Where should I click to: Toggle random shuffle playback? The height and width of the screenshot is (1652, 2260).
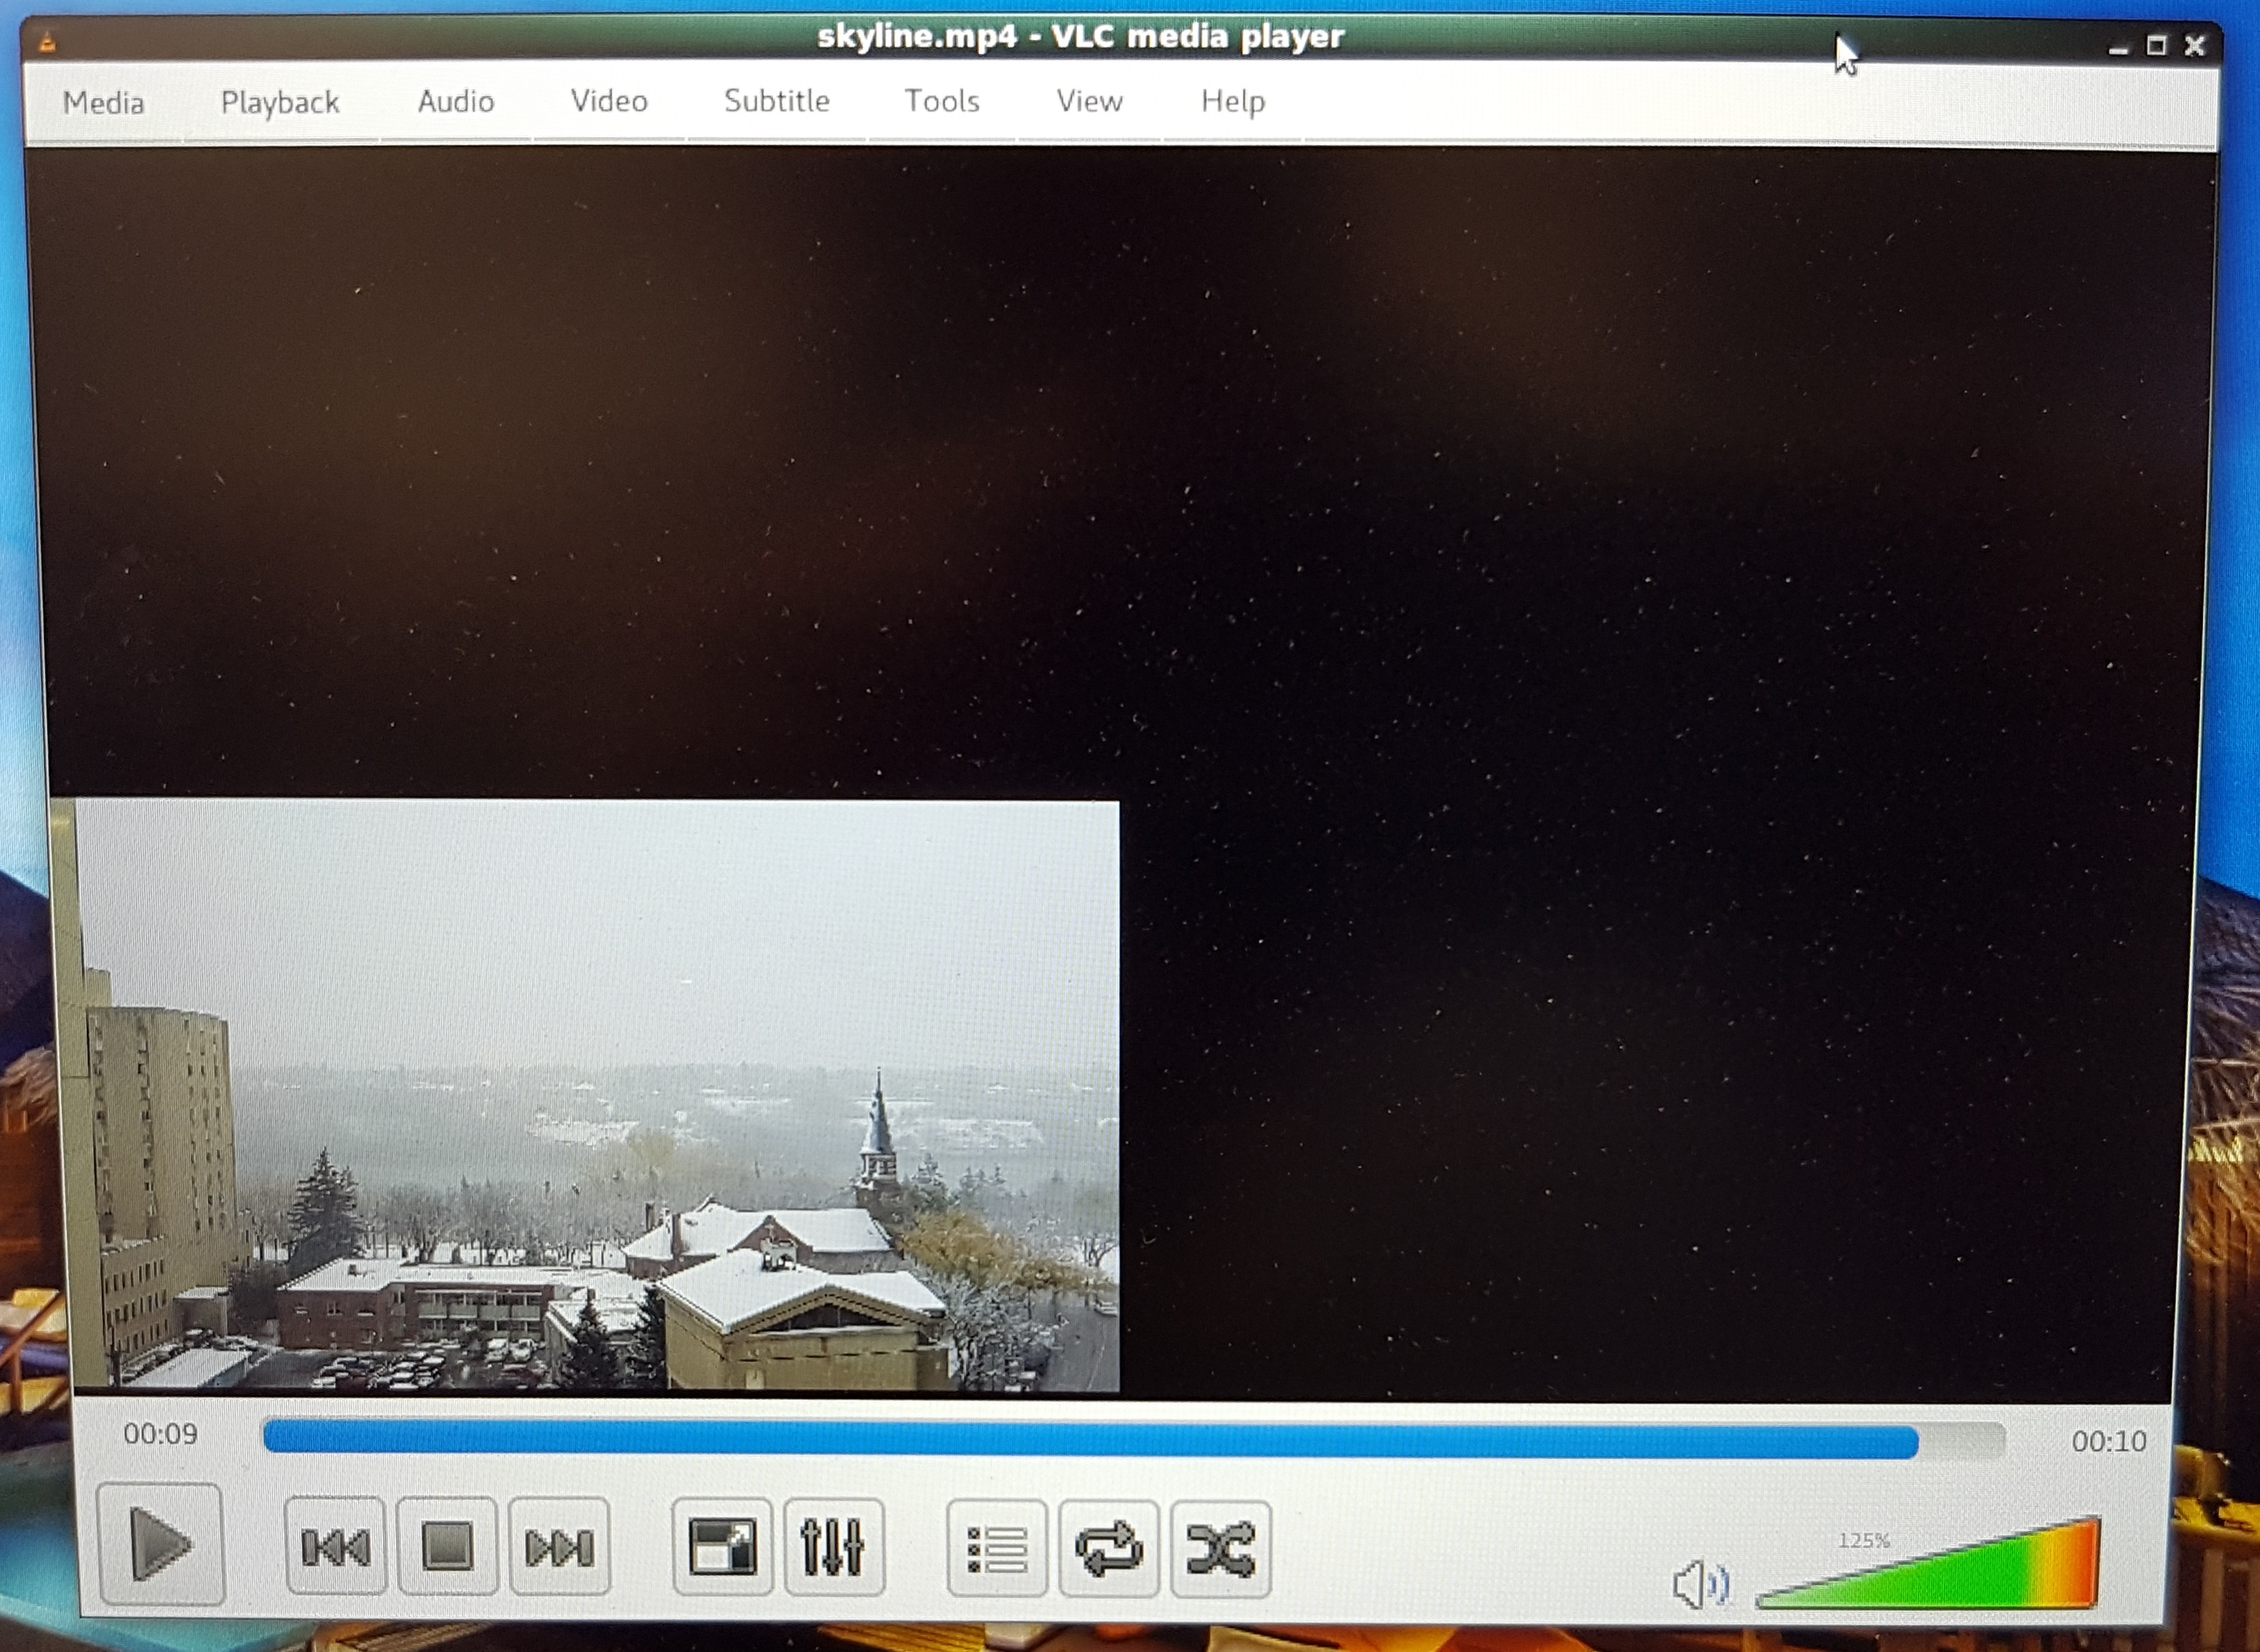click(x=1221, y=1549)
